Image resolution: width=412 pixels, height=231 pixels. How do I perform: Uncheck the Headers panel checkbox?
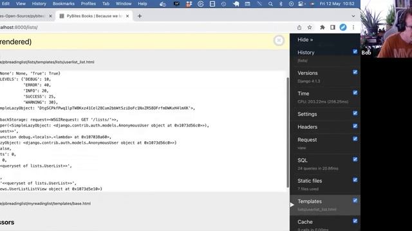pyautogui.click(x=355, y=126)
